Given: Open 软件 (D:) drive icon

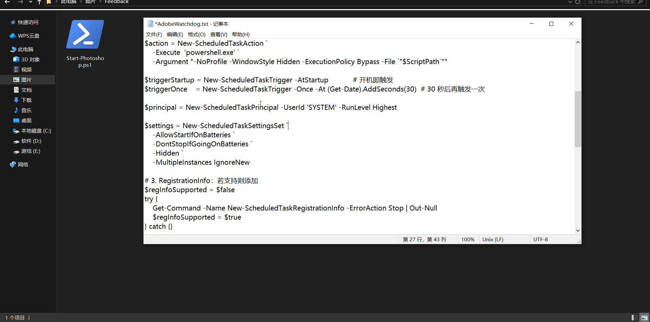Looking at the screenshot, I should pyautogui.click(x=16, y=141).
